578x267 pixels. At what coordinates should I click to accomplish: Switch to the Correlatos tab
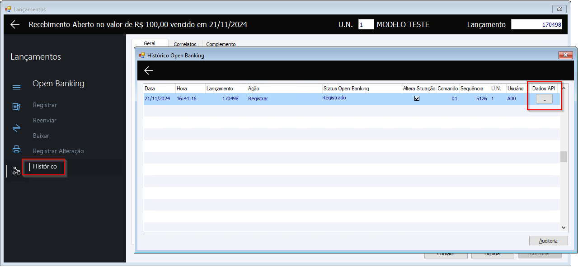185,44
